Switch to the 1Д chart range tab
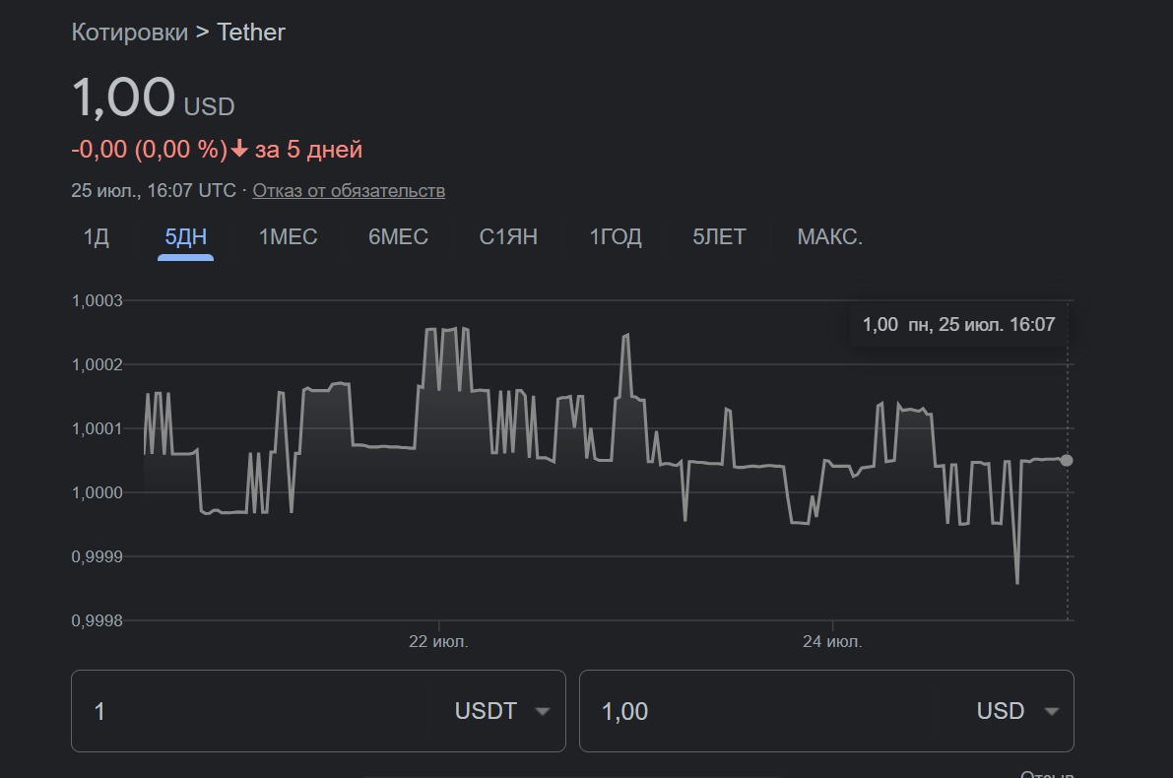The image size is (1173, 778). pyautogui.click(x=97, y=237)
